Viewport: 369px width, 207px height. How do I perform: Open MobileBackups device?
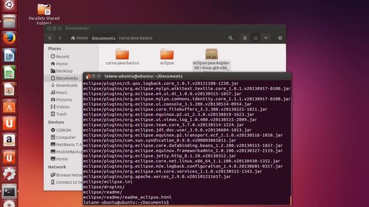tap(67, 152)
